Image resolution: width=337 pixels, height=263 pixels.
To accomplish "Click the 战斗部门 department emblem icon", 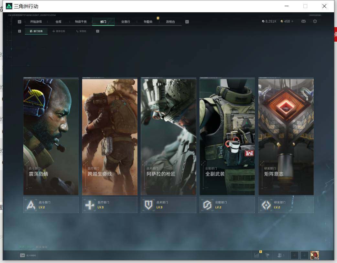I will (31, 205).
